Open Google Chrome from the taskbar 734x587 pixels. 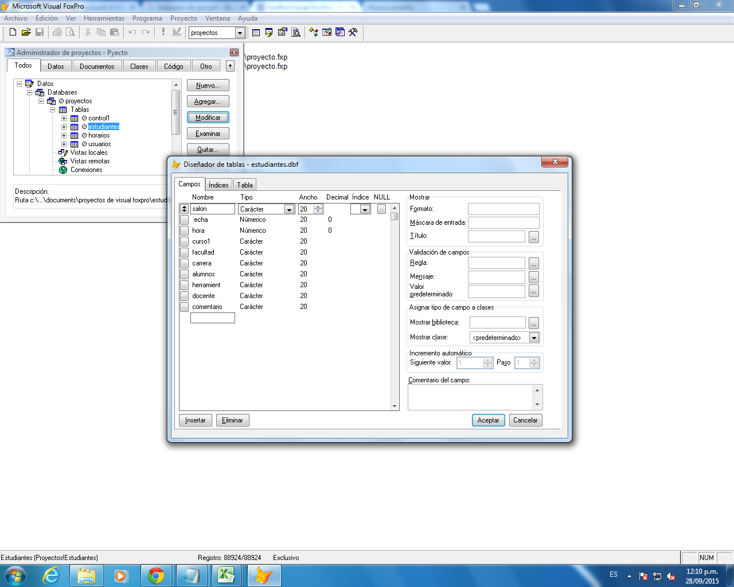(x=156, y=575)
